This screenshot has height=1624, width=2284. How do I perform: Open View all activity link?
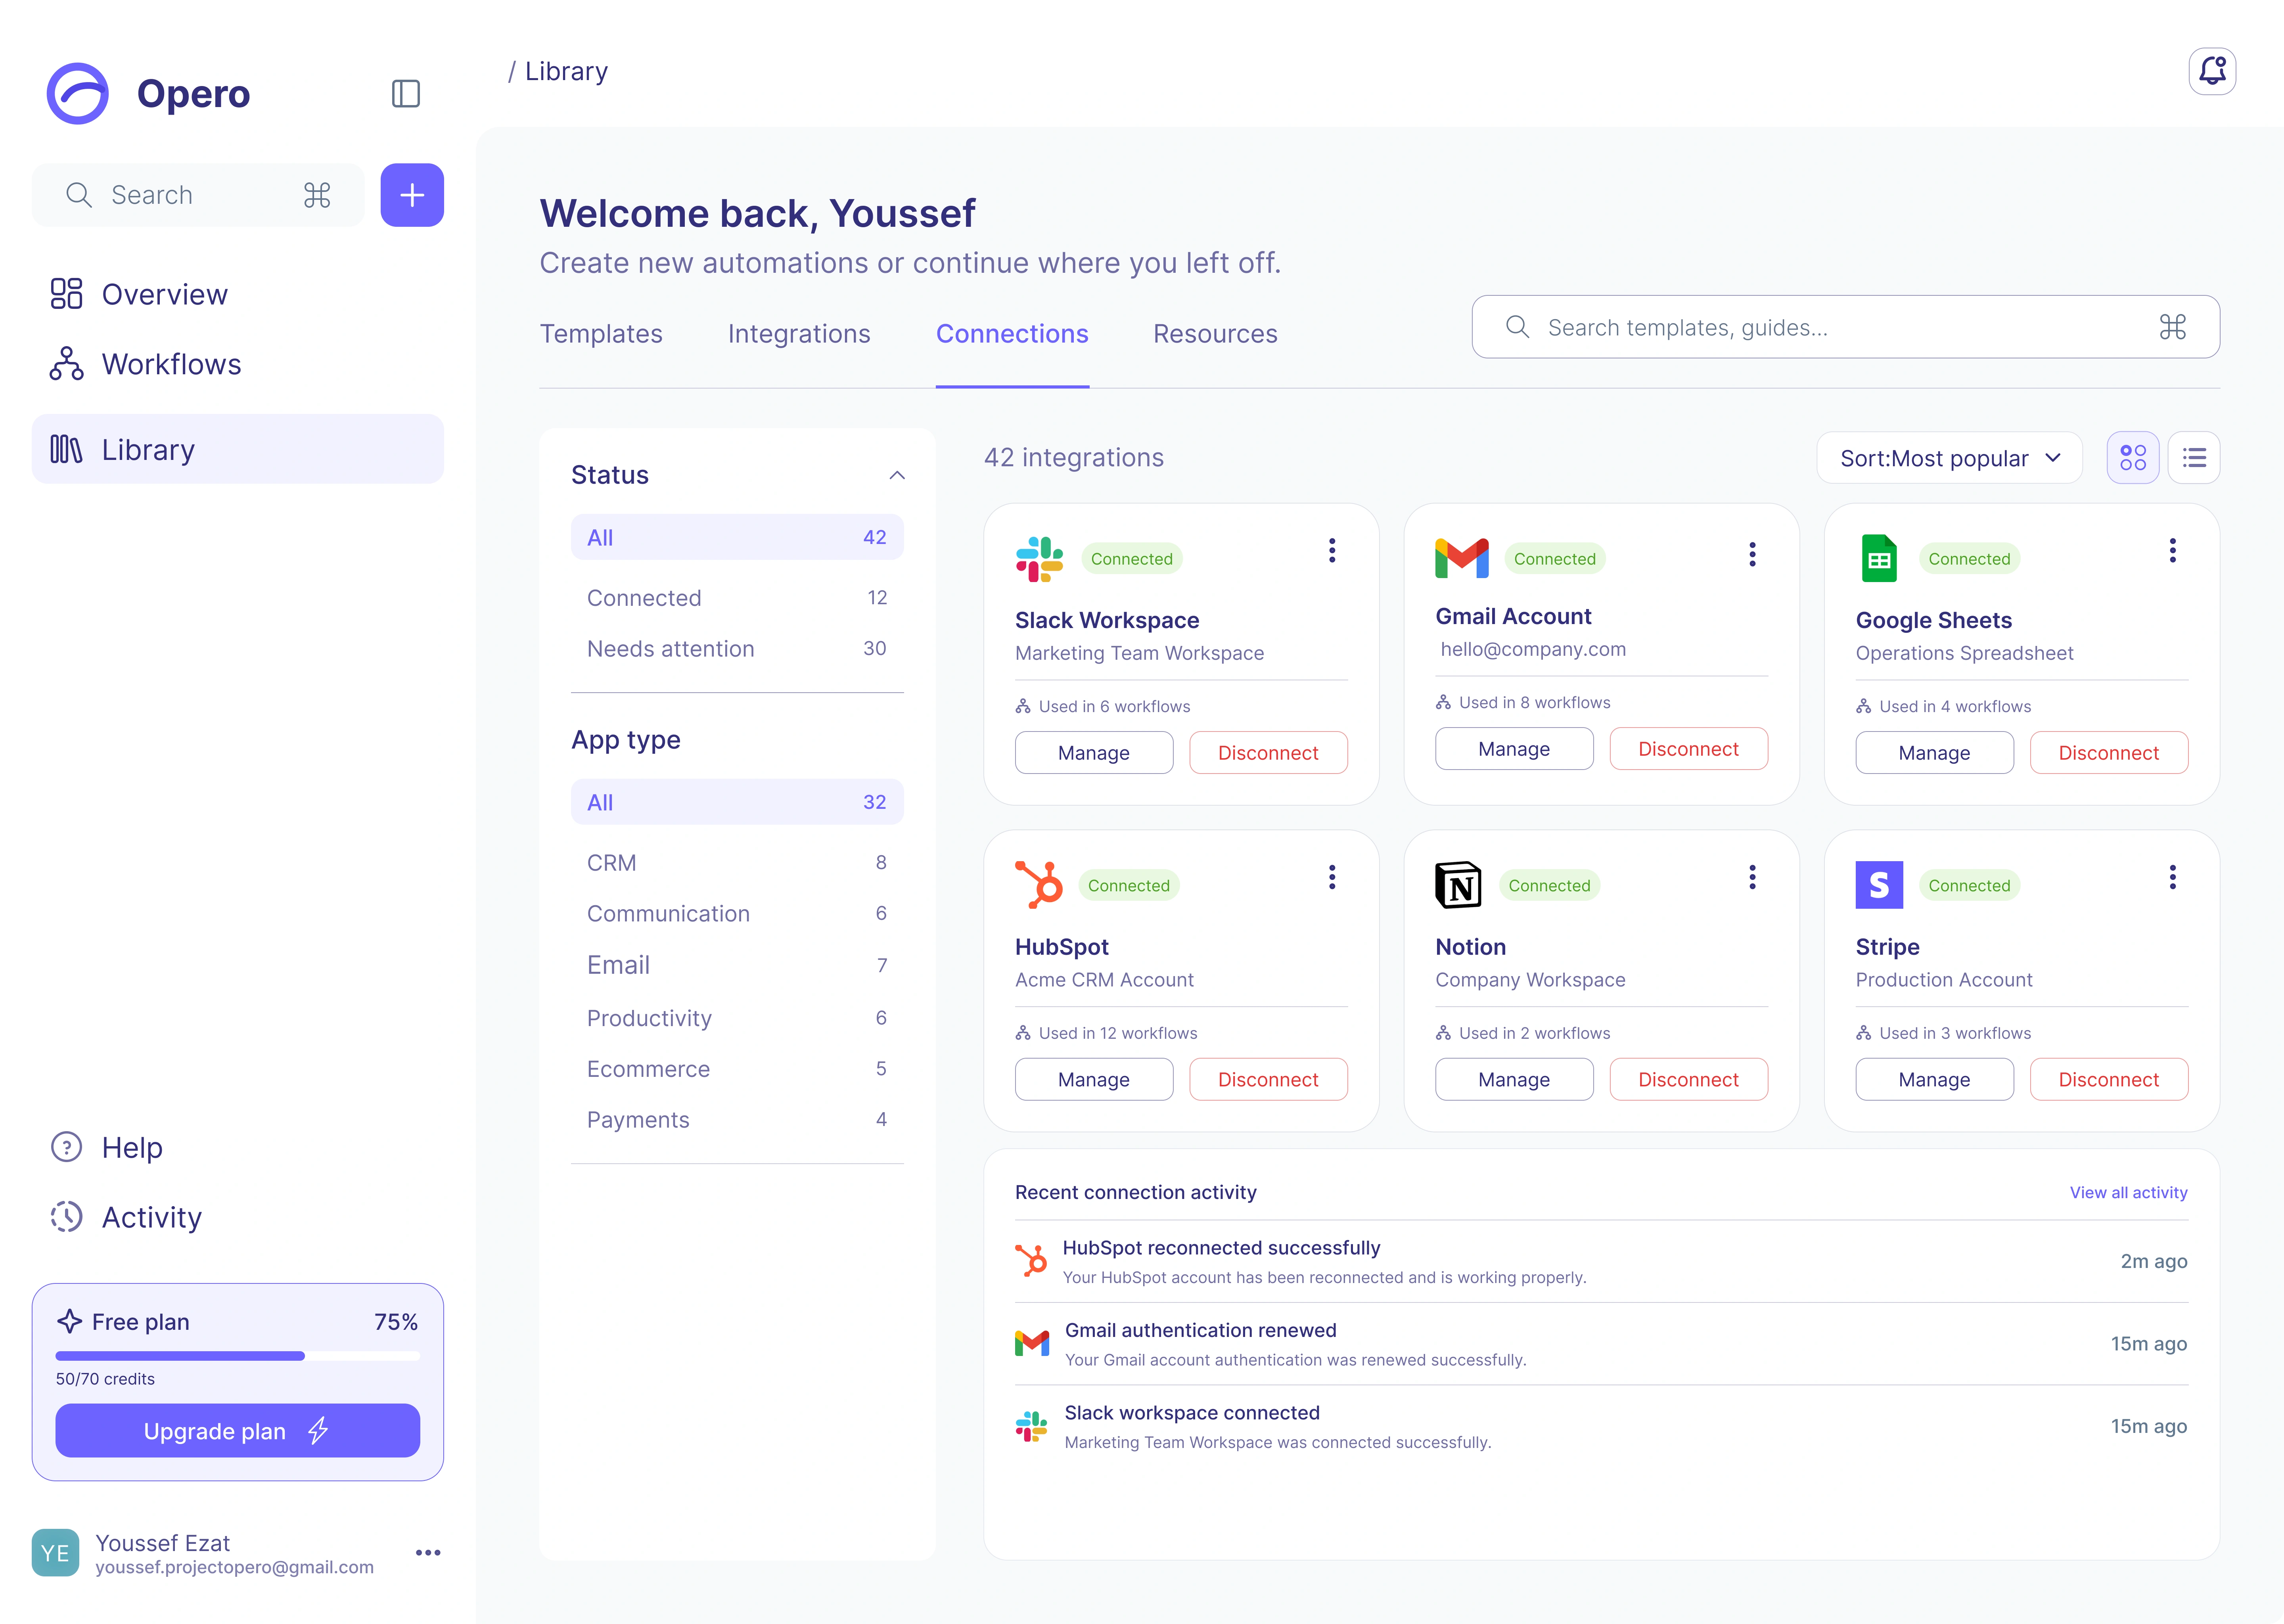pyautogui.click(x=2128, y=1192)
